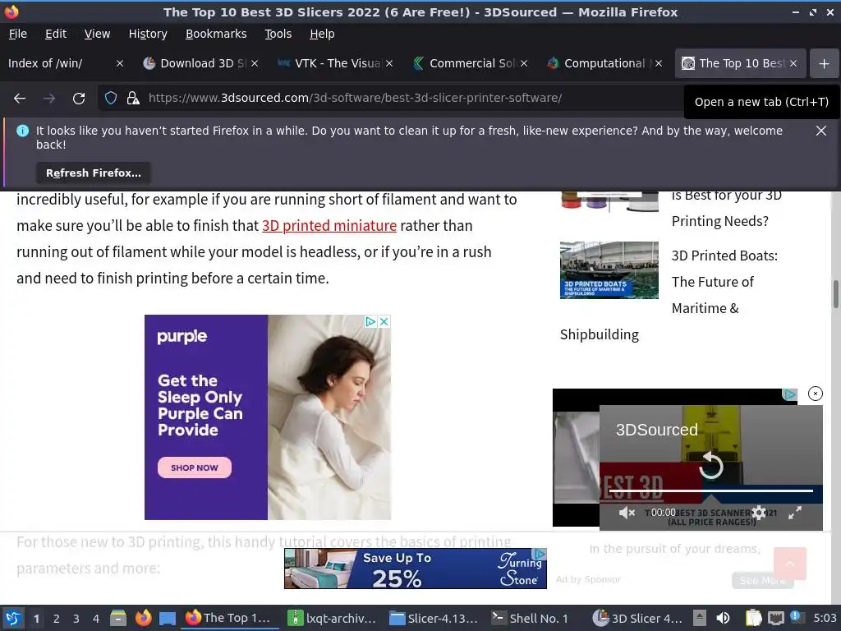Click SHOP NOW on Purple ad
Viewport: 841px width, 631px height.
(194, 467)
